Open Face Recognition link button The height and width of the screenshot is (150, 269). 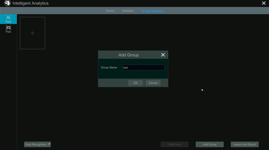click(37, 144)
